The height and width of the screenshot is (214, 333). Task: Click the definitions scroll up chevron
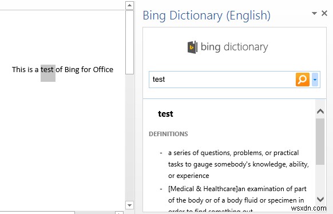[x=320, y=111]
